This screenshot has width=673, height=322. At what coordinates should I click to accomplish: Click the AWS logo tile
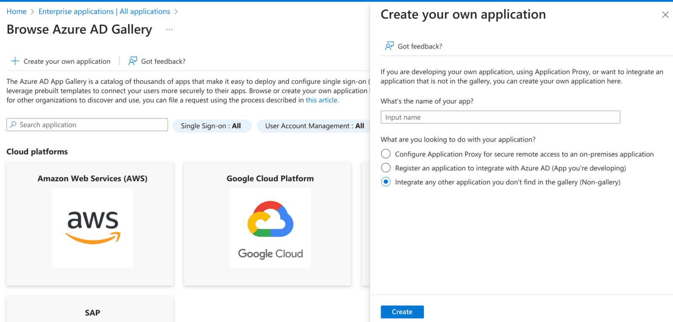coord(93,228)
